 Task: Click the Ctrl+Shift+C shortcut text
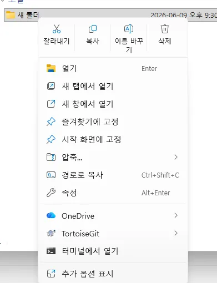[160, 175]
